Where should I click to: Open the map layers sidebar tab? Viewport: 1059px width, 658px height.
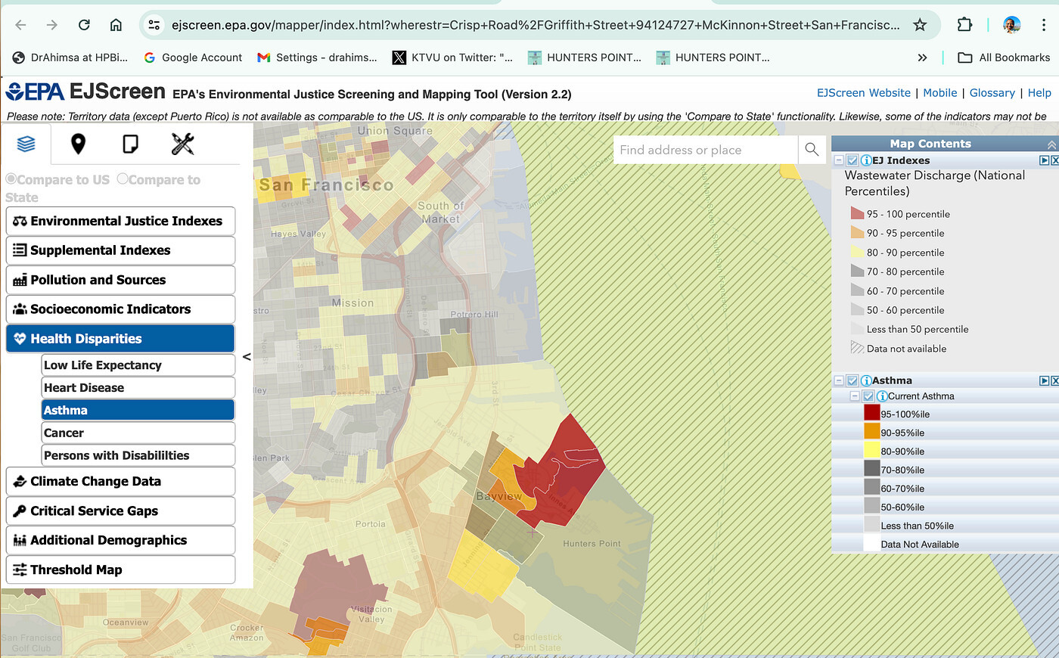click(26, 144)
